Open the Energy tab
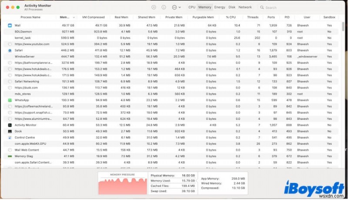 [220, 7]
